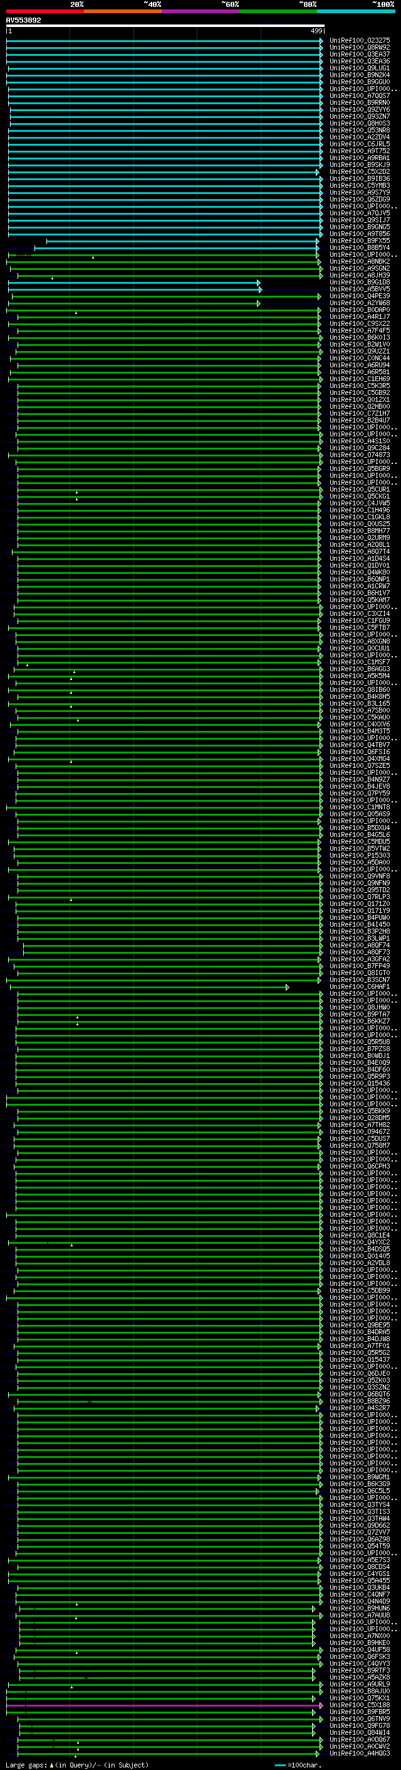This screenshot has height=1770, width=401.
Task: Choose hit UniRef100_Q93ZN7
Action: point(360,116)
